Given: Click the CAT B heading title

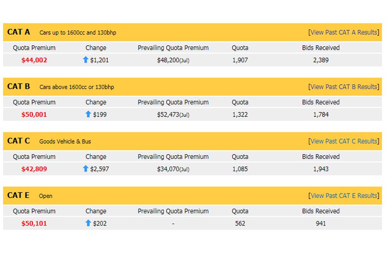Looking at the screenshot, I should pos(19,87).
